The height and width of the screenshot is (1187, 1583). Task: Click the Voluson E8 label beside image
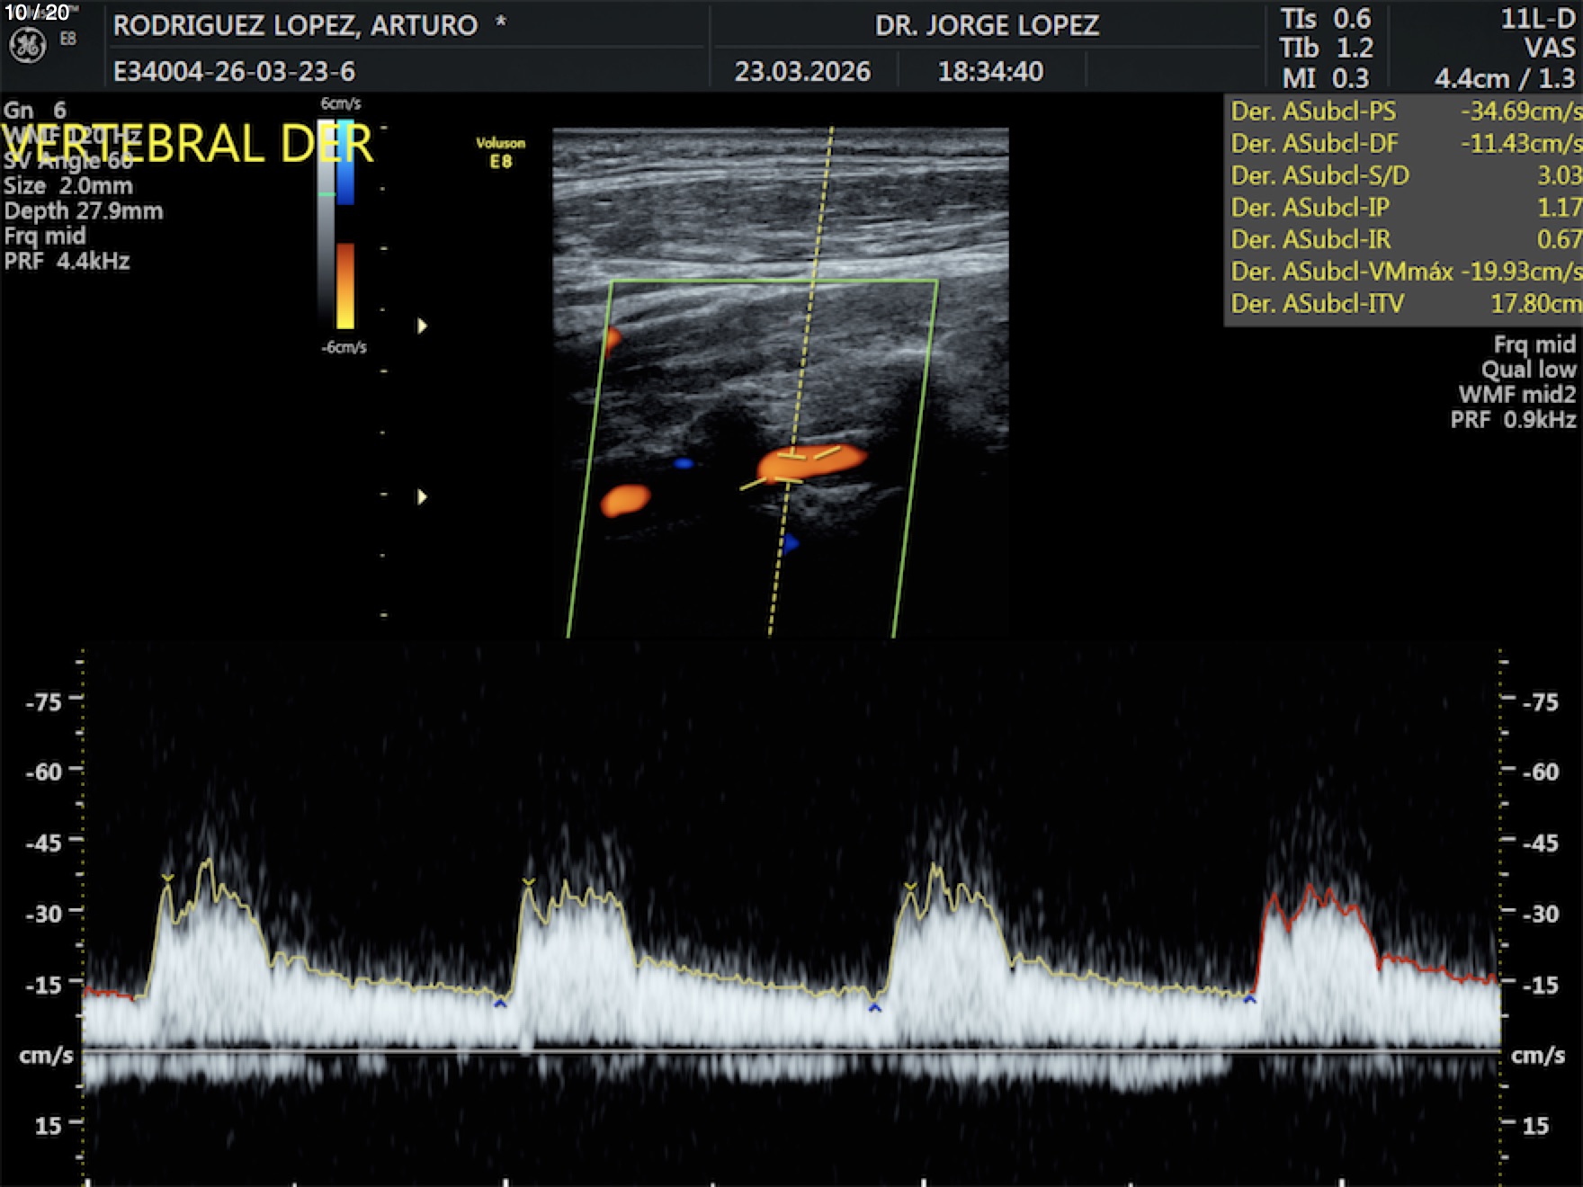click(500, 153)
